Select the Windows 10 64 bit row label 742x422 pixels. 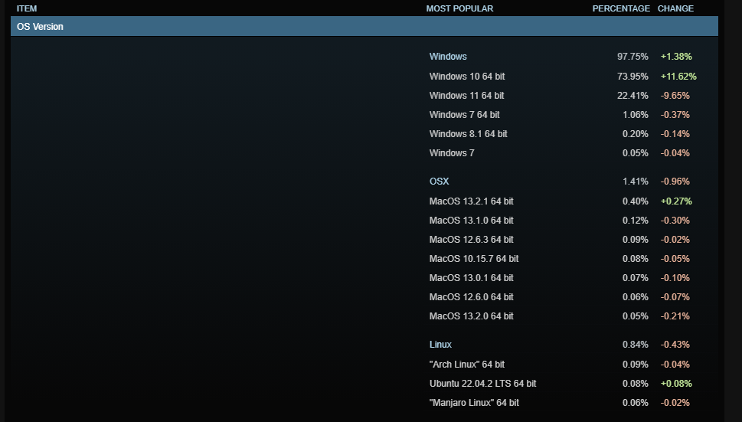467,76
